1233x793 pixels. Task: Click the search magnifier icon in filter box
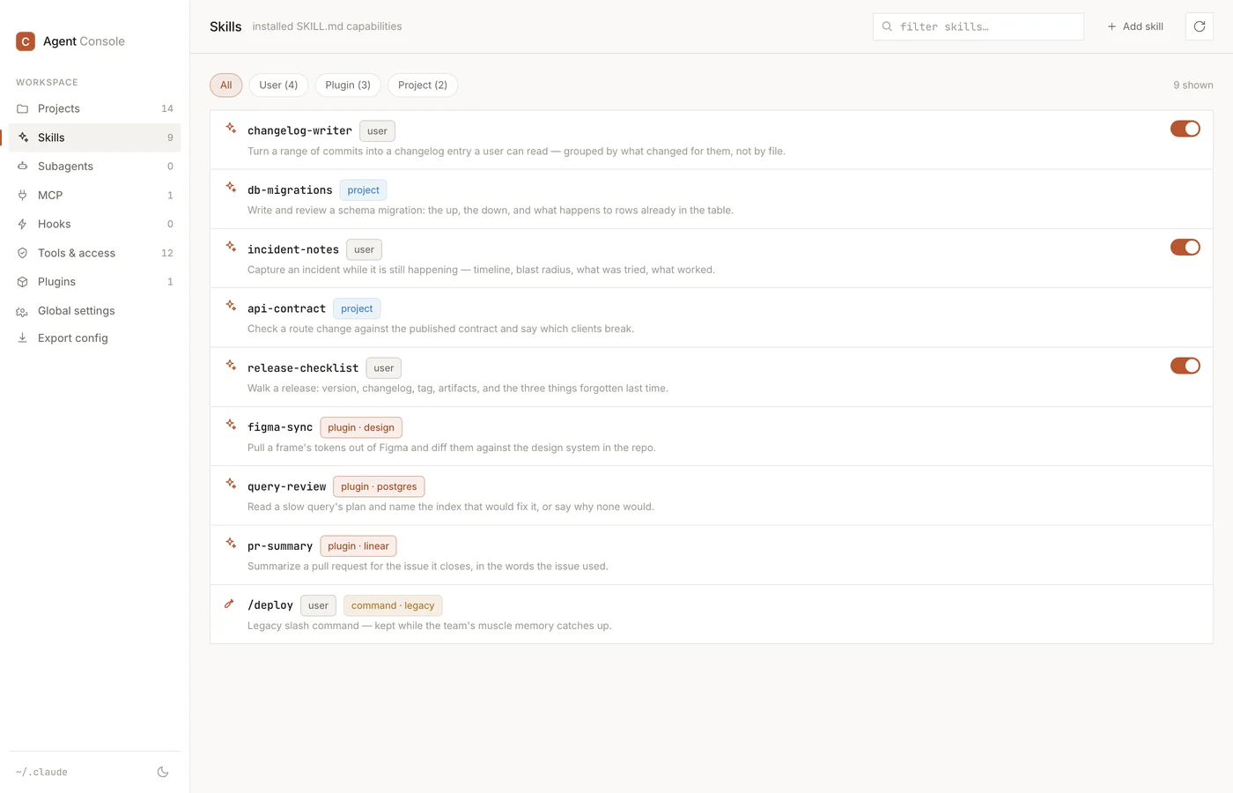[x=887, y=26]
